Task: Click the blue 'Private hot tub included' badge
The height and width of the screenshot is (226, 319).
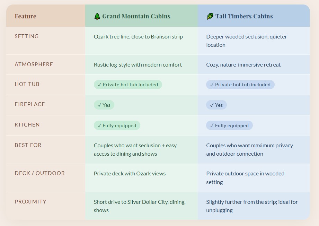Action: [240, 85]
